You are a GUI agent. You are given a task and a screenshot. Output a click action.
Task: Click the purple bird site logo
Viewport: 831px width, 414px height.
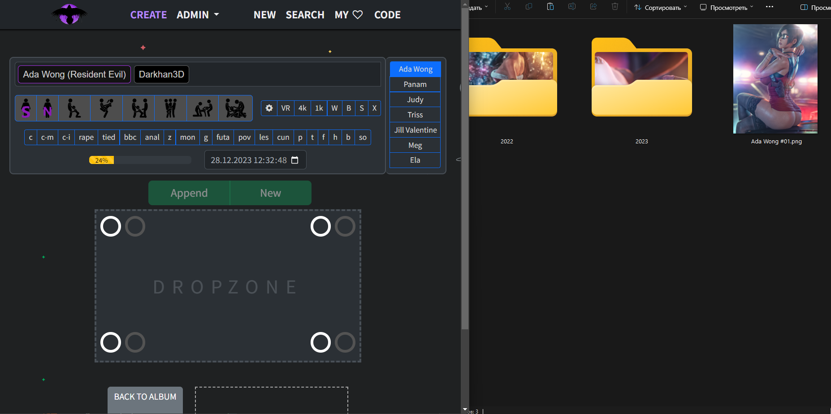tap(69, 14)
